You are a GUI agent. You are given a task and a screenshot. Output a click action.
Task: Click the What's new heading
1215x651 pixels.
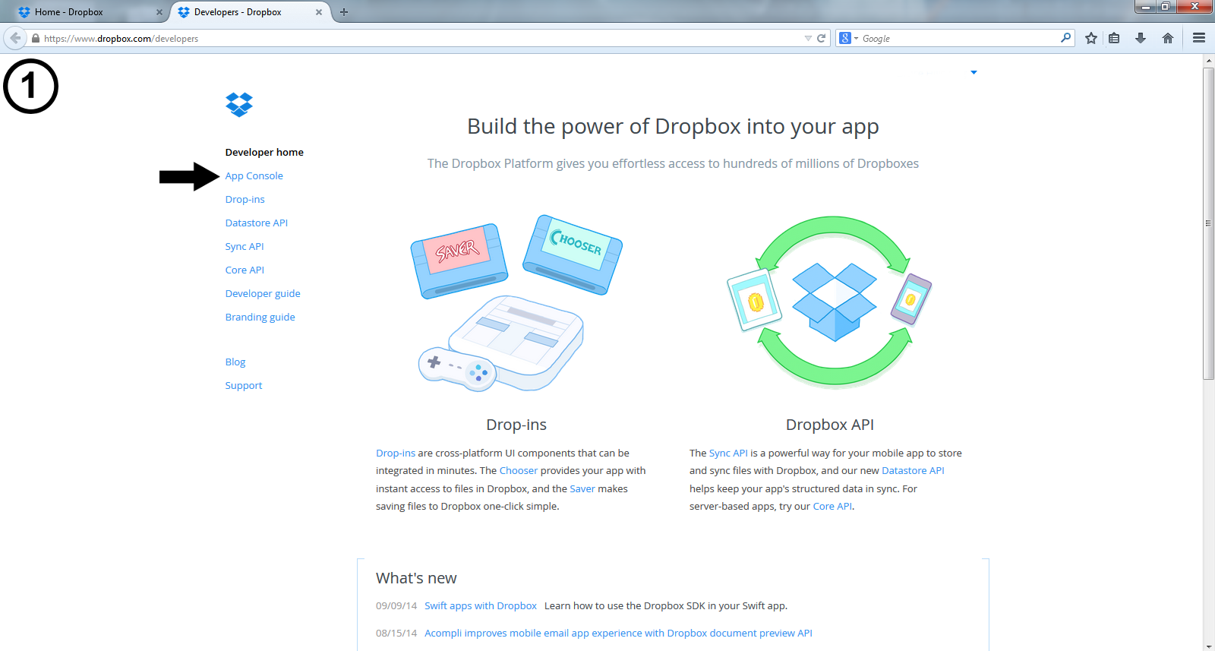[416, 578]
